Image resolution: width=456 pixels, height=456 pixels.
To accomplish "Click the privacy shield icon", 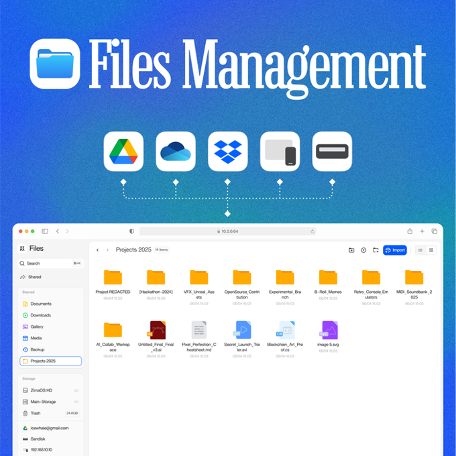I will coord(131,231).
